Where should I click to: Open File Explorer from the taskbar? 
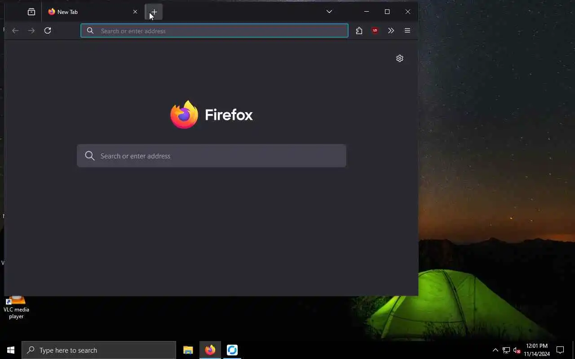tap(188, 350)
